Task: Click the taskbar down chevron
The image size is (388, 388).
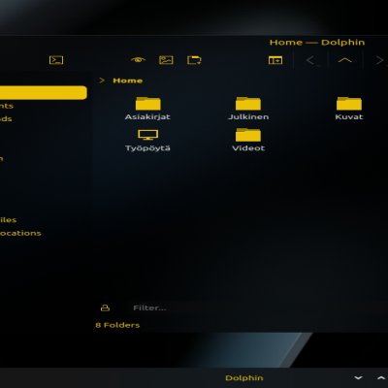Action: (358, 377)
